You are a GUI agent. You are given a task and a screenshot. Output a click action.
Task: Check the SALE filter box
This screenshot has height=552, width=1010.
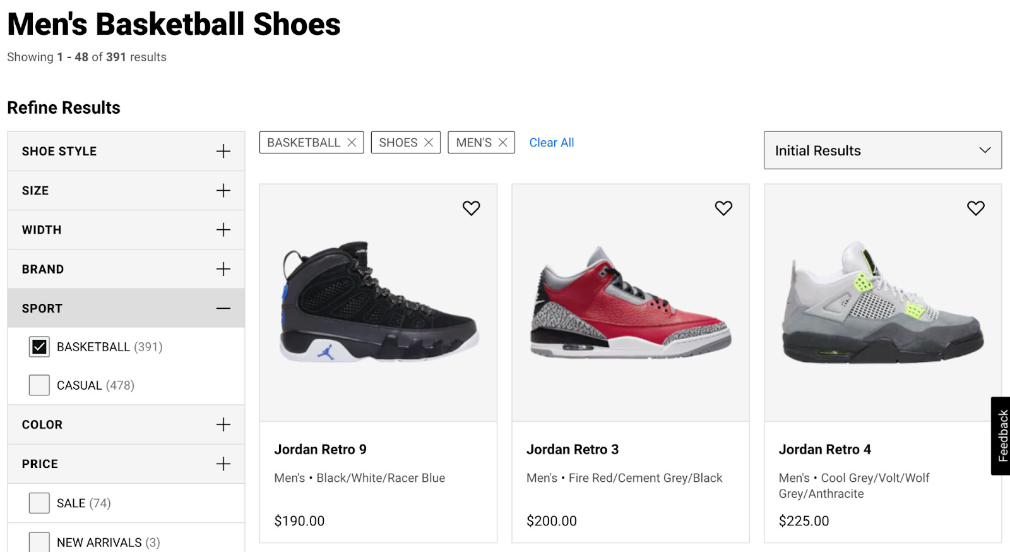click(39, 503)
